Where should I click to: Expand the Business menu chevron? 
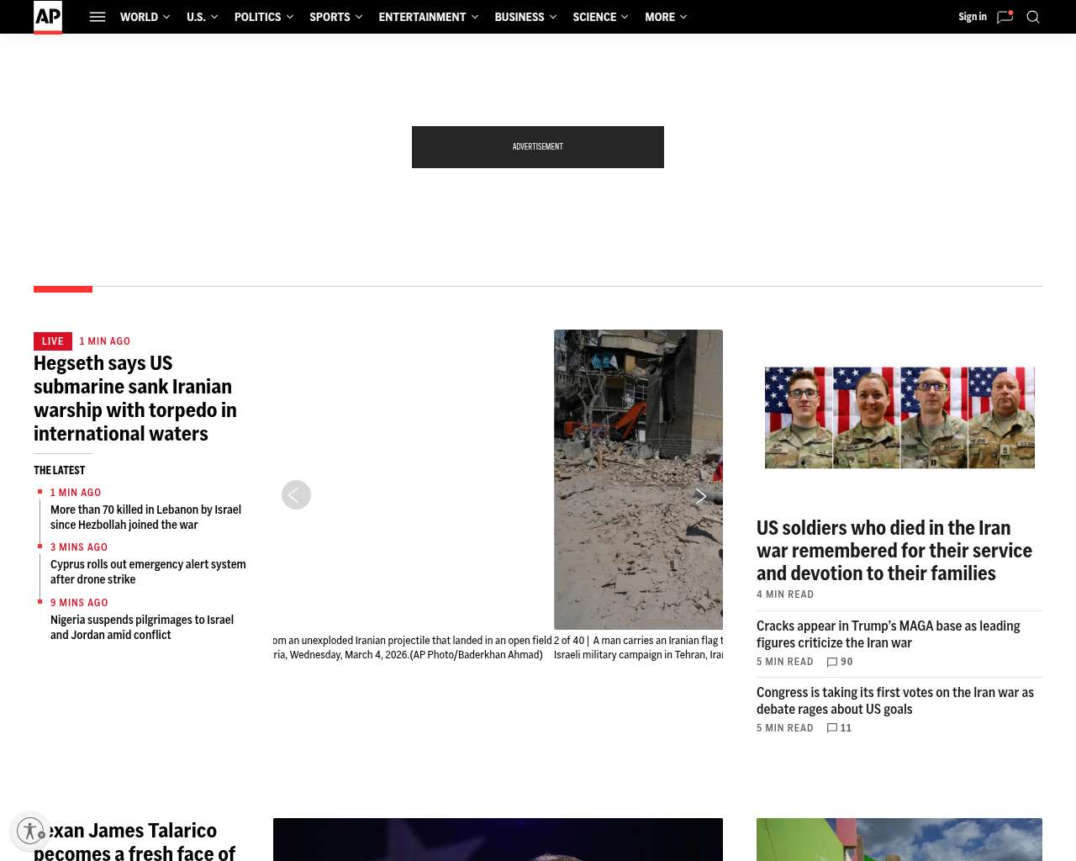pos(553,17)
